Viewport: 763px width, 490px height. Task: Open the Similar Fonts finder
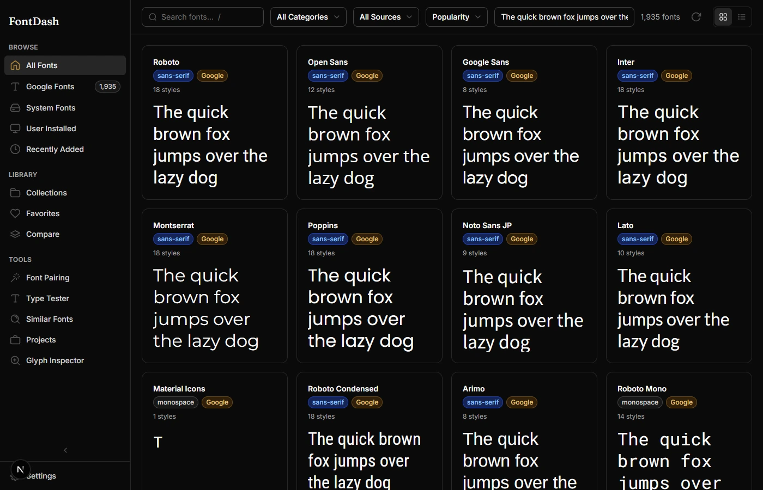(x=49, y=319)
